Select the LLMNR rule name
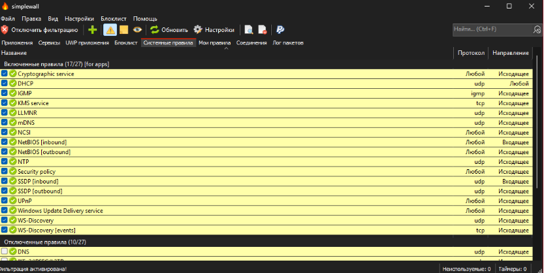Screen dimensions: 544x273 pyautogui.click(x=27, y=113)
